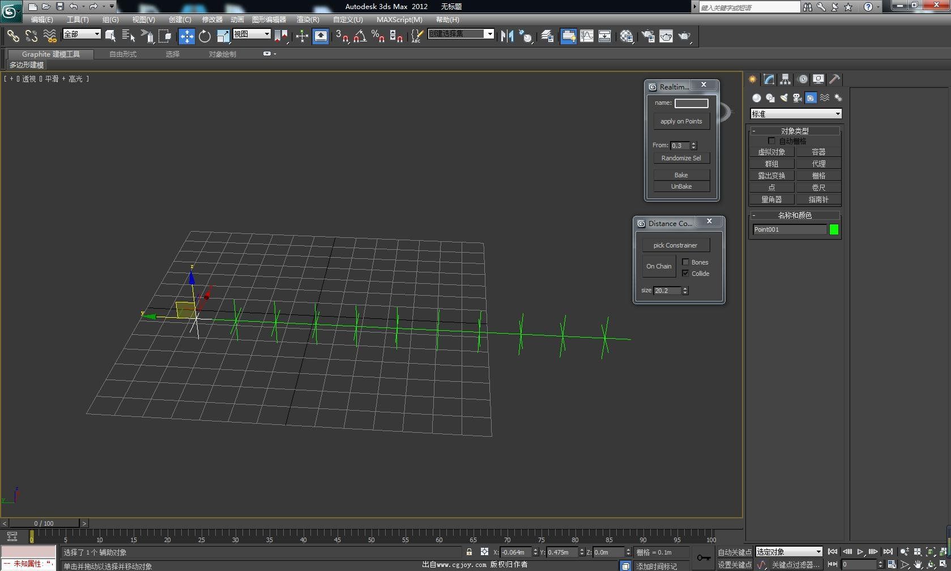Viewport: 951px width, 571px height.
Task: Click the Unlink Selection tool
Action: point(31,36)
